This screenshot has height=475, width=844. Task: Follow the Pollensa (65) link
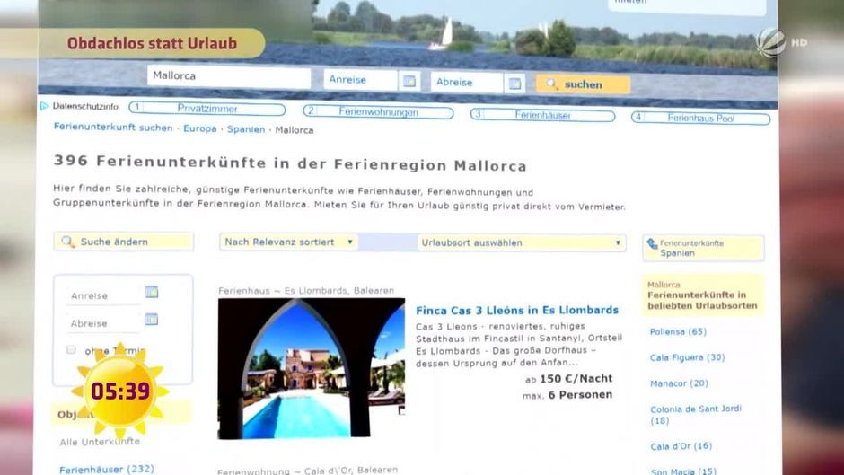[678, 331]
